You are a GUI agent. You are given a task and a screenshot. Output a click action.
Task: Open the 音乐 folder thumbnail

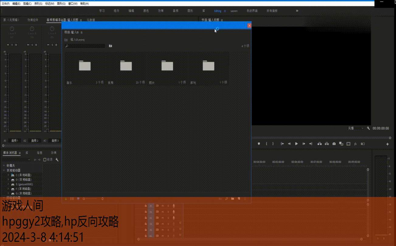(x=85, y=65)
